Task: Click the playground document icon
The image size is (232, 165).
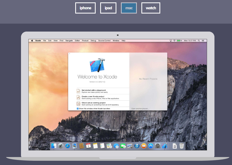Action: [78, 91]
